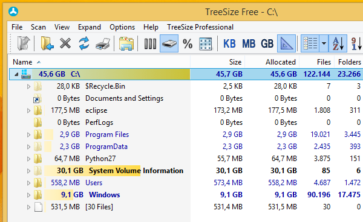Click the ProgramData folder icon
363x222 pixels.
(38, 147)
